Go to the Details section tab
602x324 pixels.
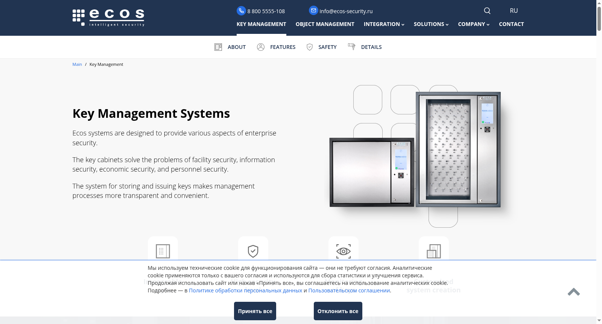click(x=371, y=47)
